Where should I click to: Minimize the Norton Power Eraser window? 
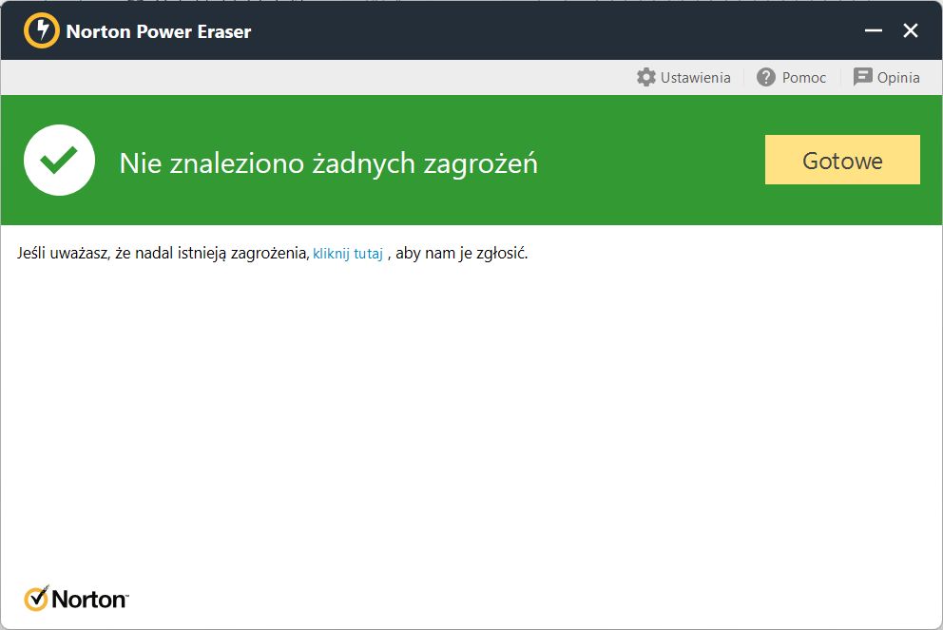(x=874, y=30)
